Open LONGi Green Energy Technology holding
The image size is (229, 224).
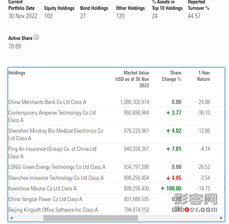57,167
